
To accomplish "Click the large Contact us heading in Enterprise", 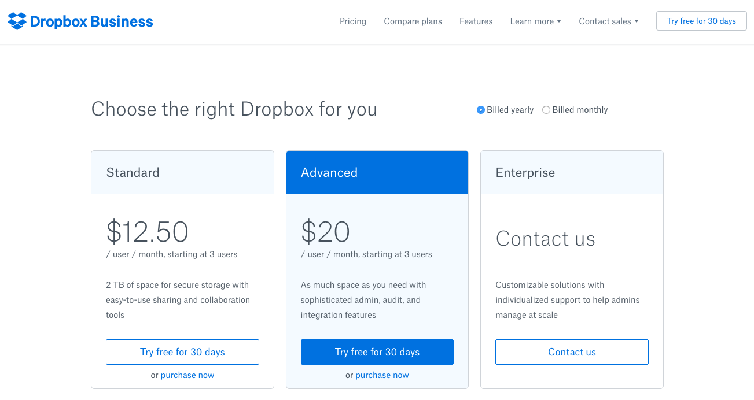I will pos(546,239).
